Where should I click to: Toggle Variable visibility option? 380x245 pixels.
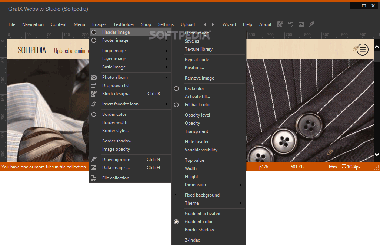point(201,150)
